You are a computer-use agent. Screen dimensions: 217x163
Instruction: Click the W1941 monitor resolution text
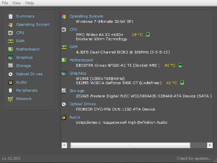[100, 79]
